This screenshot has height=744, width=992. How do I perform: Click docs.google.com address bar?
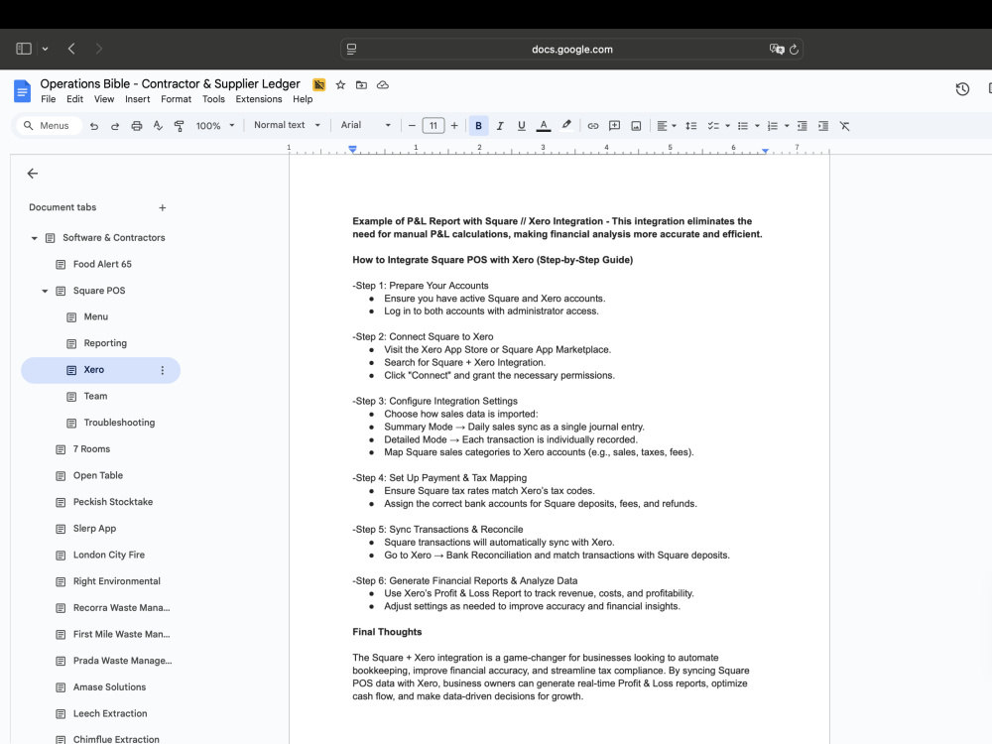[x=572, y=50]
